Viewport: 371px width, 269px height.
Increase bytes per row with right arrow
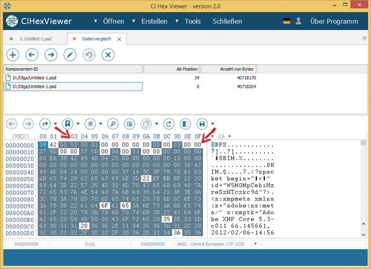click(x=230, y=136)
